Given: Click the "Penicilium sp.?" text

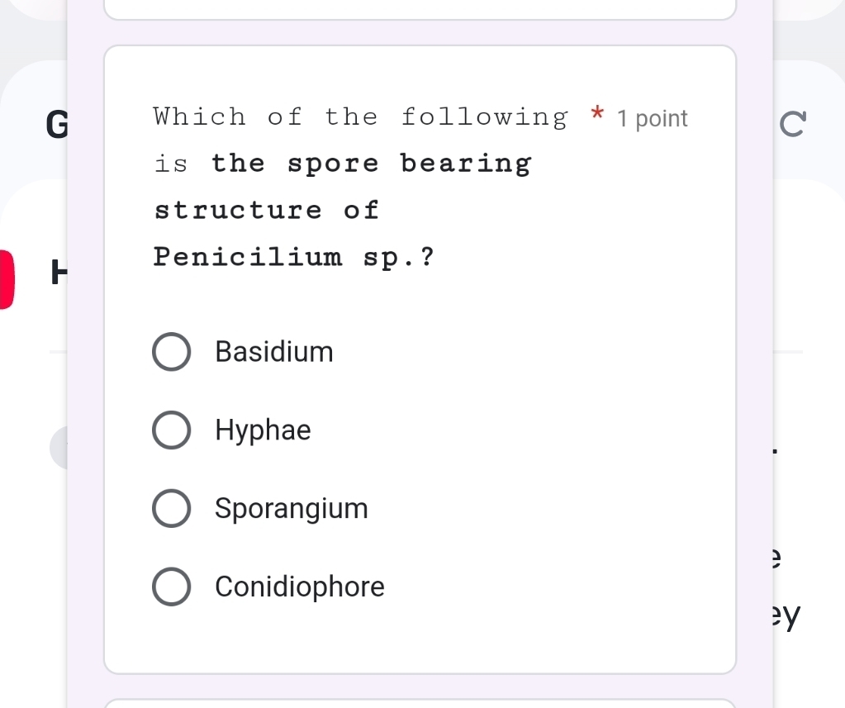Looking at the screenshot, I should tap(294, 258).
